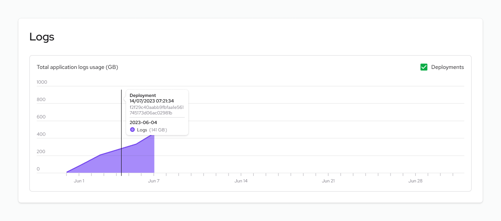Viewport: 501px width, 221px height.
Task: Click the Jun 1 x-axis label
Action: click(79, 181)
